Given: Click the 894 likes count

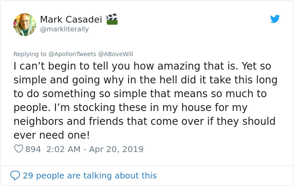Looking at the screenshot, I should click(x=33, y=149).
